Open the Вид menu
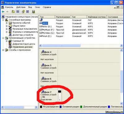124x114 pixels. tap(30, 7)
